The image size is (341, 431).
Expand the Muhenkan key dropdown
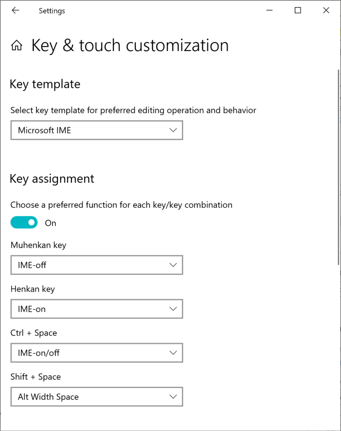pos(97,265)
